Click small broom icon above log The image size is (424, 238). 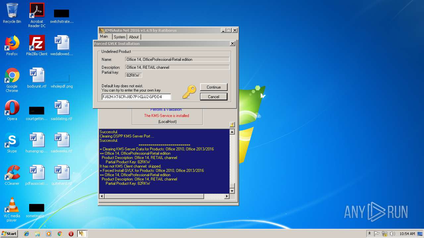coord(232,125)
